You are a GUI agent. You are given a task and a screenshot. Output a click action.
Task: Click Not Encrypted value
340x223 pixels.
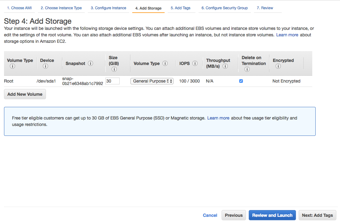(286, 81)
